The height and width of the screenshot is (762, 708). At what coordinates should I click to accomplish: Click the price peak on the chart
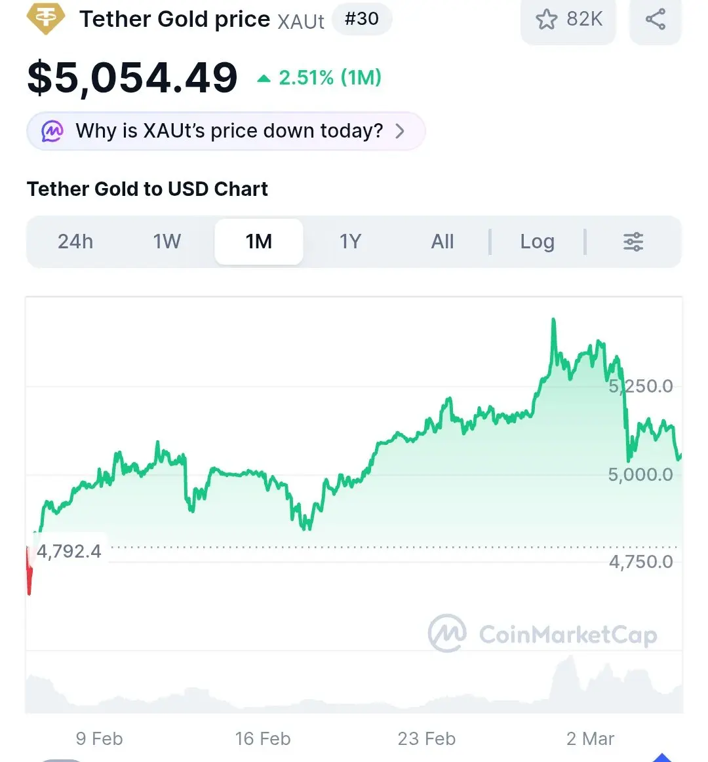(554, 320)
